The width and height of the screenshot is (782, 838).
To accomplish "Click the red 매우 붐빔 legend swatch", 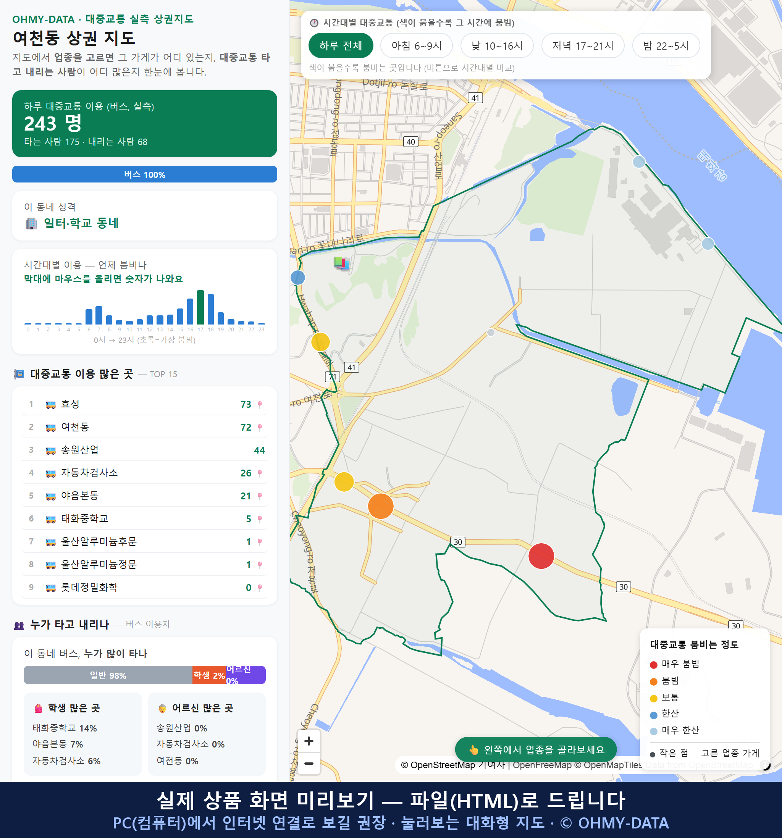I will (653, 665).
